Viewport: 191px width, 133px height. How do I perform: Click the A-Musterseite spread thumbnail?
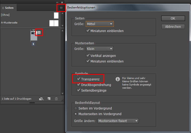tap(54, 23)
